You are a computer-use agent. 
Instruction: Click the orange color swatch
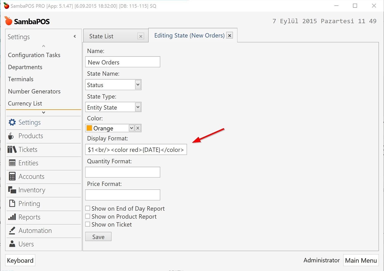(89, 128)
